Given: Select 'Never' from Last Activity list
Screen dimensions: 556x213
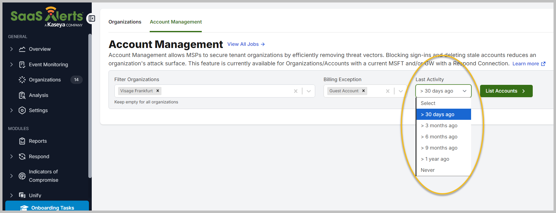Looking at the screenshot, I should coord(428,170).
